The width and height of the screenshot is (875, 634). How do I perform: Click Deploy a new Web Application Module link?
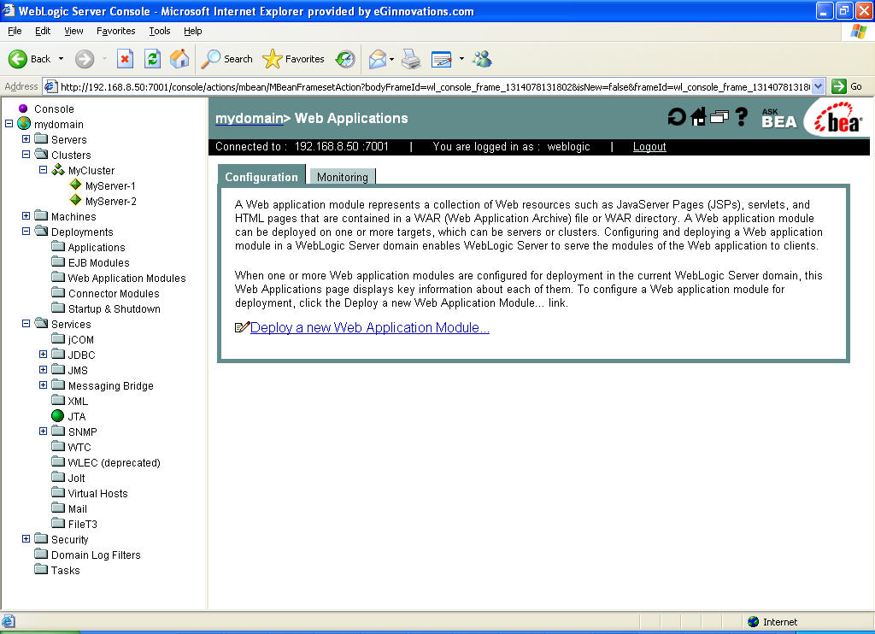pos(369,327)
